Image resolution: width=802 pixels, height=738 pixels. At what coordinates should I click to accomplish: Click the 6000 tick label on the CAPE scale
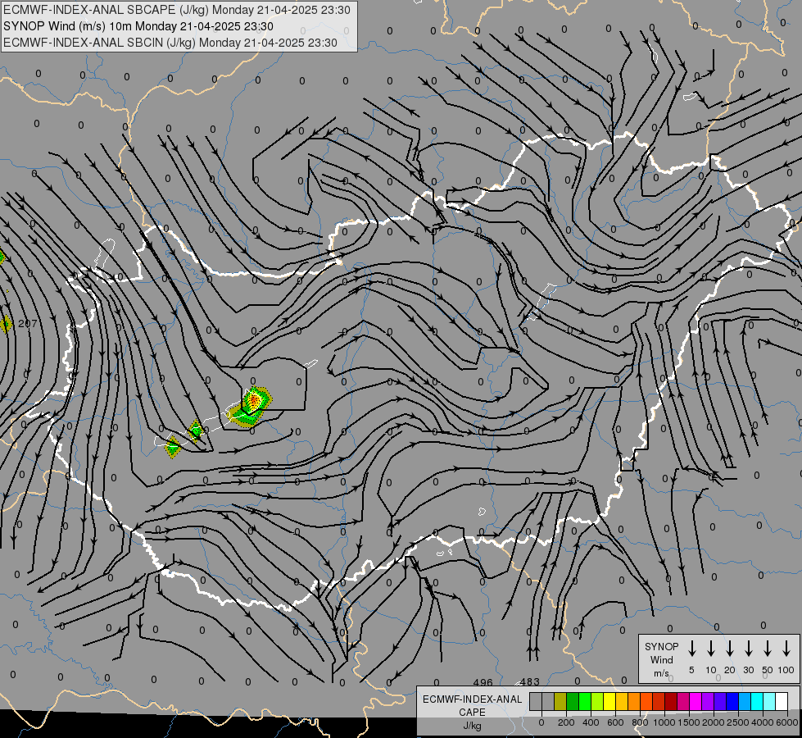point(787,722)
